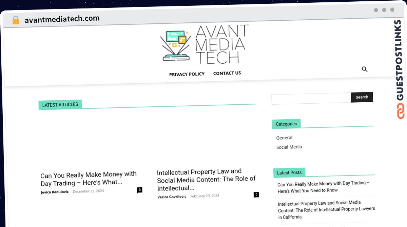This screenshot has width=407, height=227.
Task: Click the Avant Media Tech logo
Action: click(204, 45)
